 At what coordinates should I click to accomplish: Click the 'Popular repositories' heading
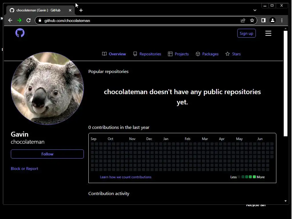tap(108, 72)
